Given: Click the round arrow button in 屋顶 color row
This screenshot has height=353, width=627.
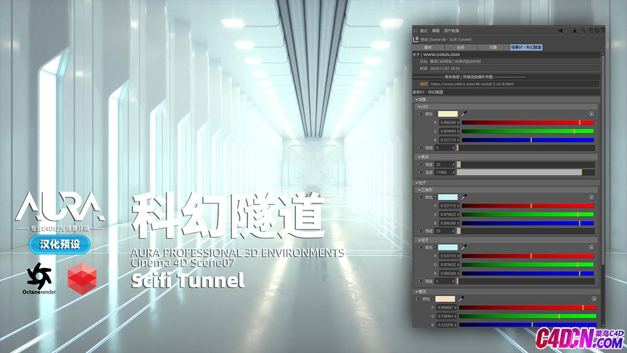Looking at the screenshot, I should pos(594,299).
